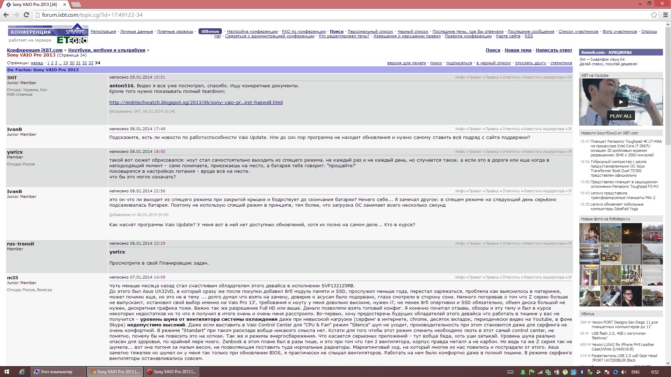Open Panasonic Toughpad 4K UT-MA6 news item

click(626, 148)
